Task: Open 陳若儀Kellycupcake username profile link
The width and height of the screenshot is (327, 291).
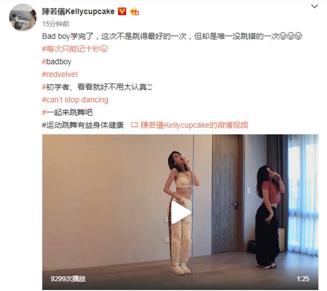Action: (x=78, y=11)
